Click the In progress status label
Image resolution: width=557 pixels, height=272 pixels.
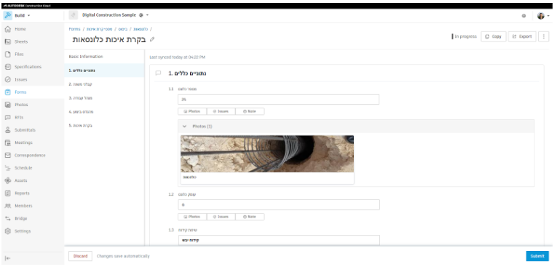465,36
